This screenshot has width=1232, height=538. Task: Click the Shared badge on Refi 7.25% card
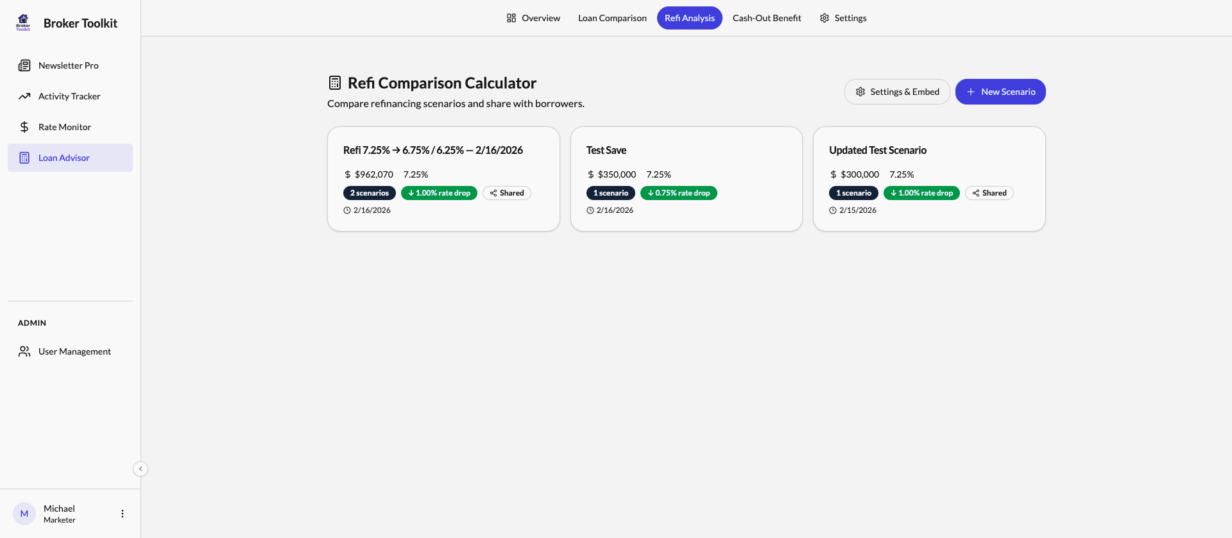[507, 193]
